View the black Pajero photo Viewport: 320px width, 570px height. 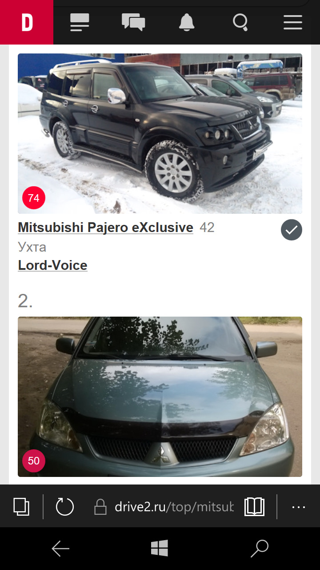tap(160, 134)
